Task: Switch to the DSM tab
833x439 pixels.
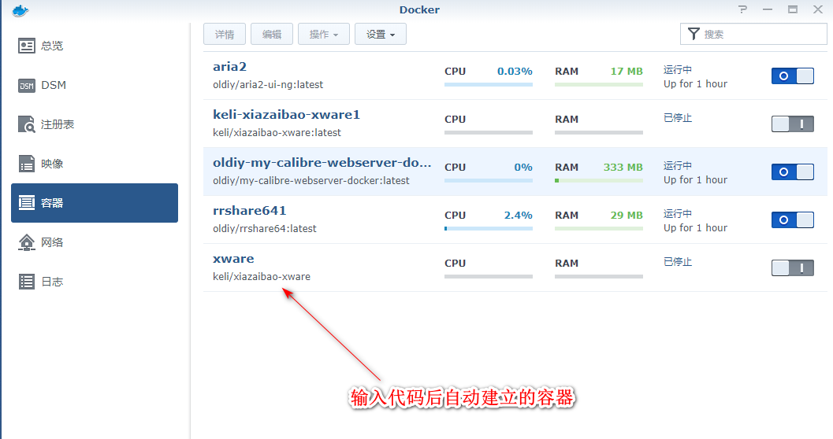Action: click(95, 85)
